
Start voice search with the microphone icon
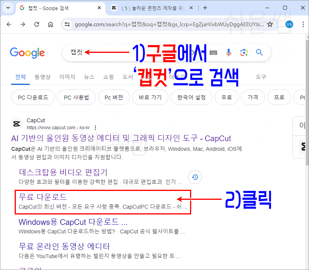tap(229, 52)
